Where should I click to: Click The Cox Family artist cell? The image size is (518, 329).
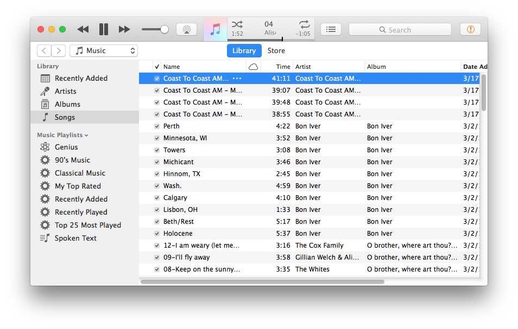point(319,246)
